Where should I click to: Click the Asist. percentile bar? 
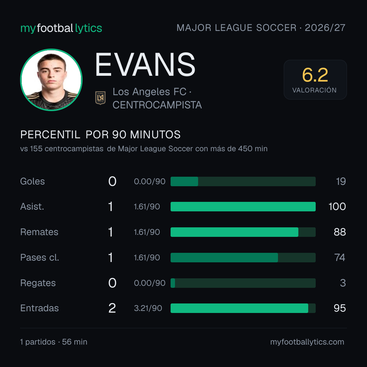coord(243,207)
